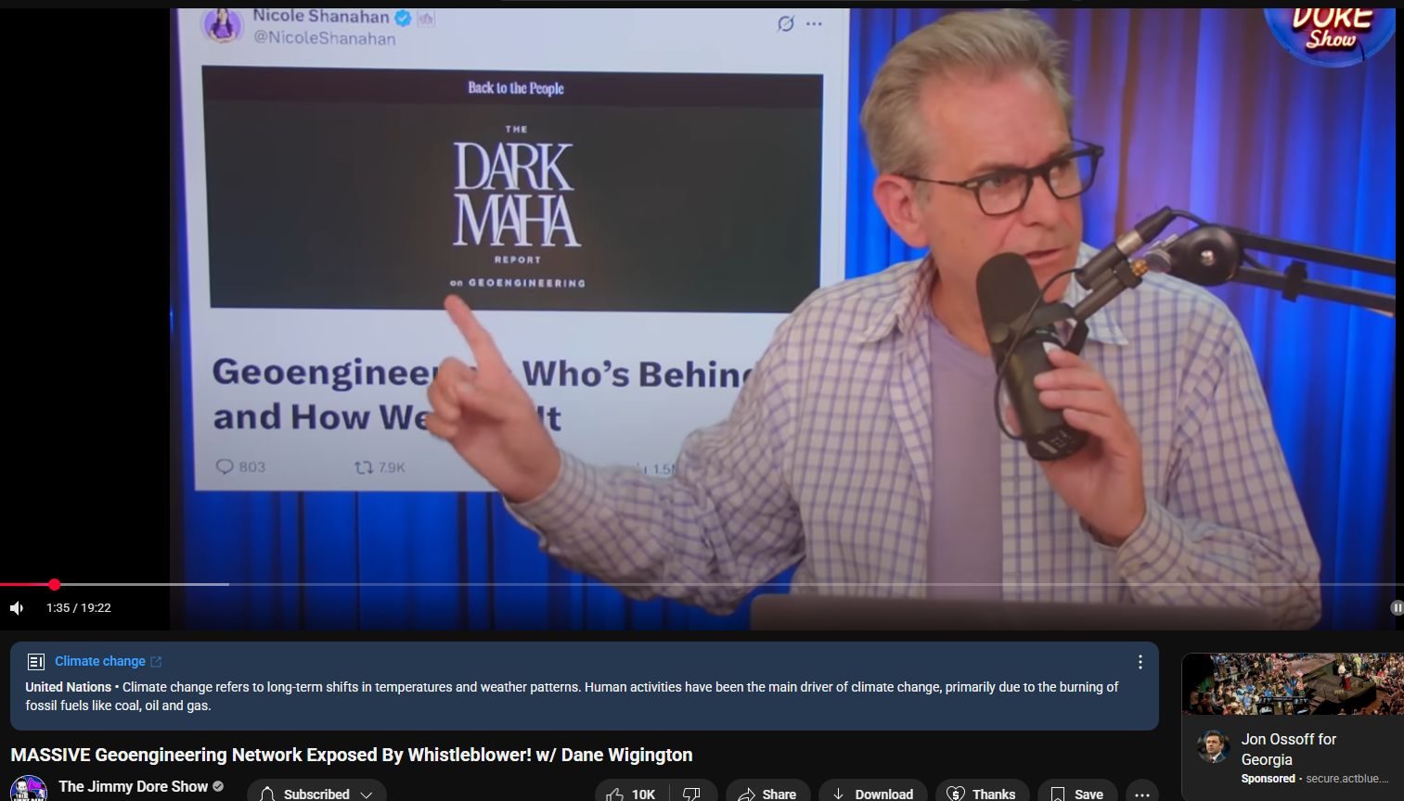Click the Jon Ossoff ad avatar image
Viewport: 1404px width, 801px height.
click(1213, 746)
